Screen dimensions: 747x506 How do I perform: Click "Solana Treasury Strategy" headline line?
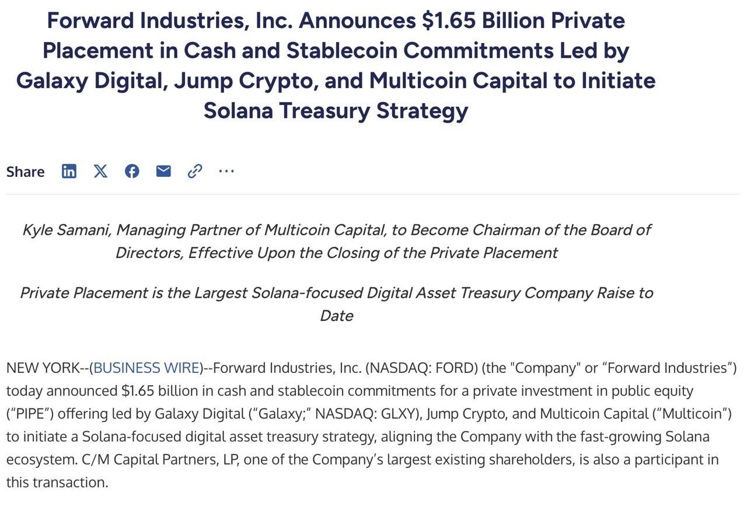336,110
